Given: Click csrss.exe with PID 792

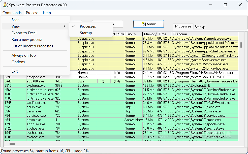Looking at the screenshot, I should [121, 107].
